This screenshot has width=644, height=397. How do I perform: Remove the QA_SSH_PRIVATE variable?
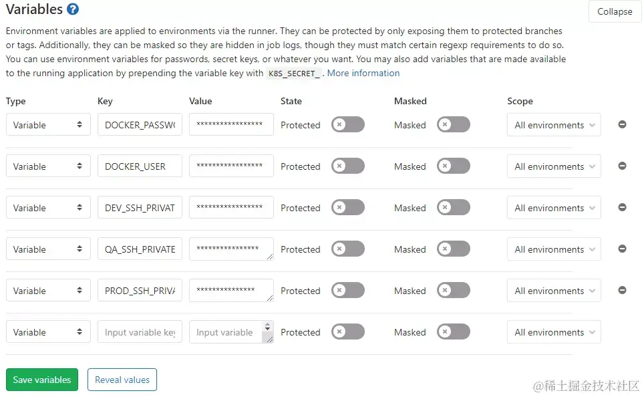(x=623, y=249)
